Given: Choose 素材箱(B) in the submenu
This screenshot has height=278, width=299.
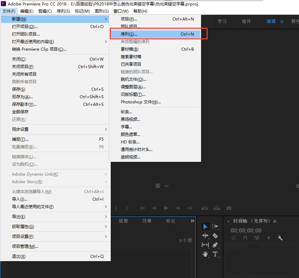Looking at the screenshot, I should 155,49.
